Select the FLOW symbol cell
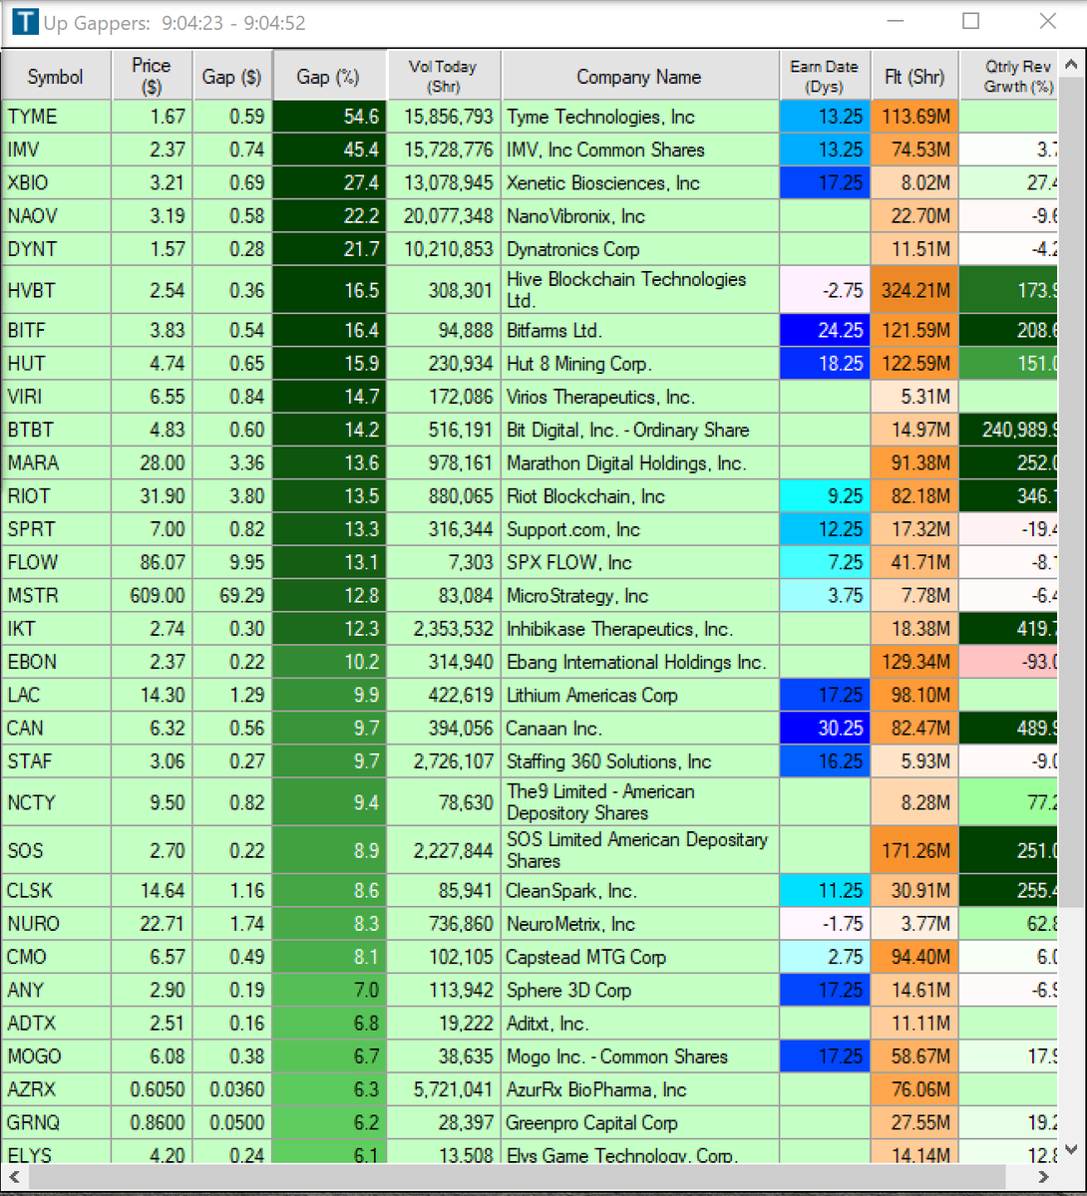1087x1196 pixels. tap(56, 562)
